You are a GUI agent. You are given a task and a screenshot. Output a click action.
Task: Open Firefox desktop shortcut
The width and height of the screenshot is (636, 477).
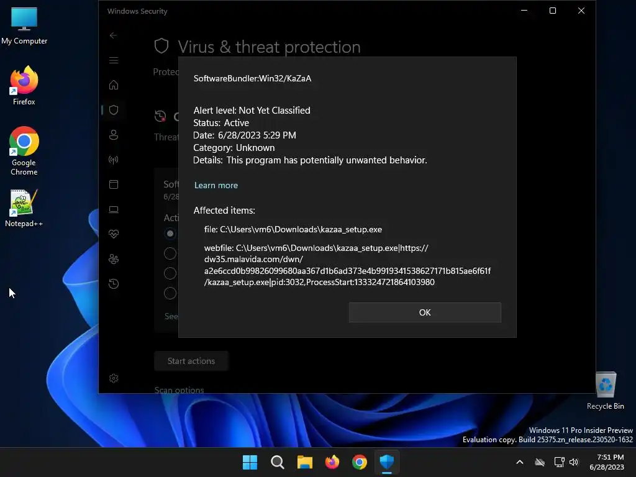point(24,86)
